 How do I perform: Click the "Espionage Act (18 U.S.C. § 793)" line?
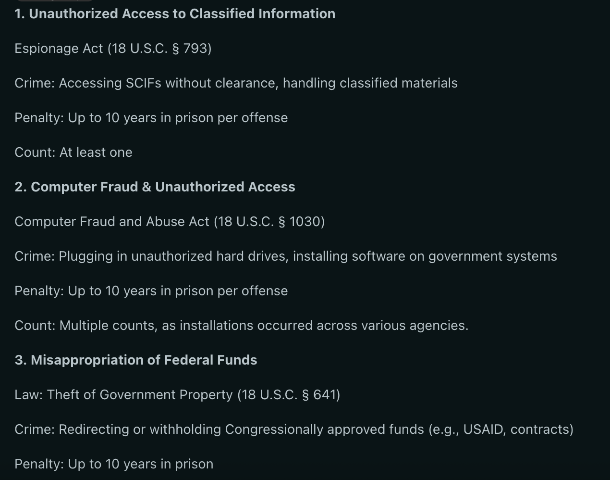coord(113,49)
